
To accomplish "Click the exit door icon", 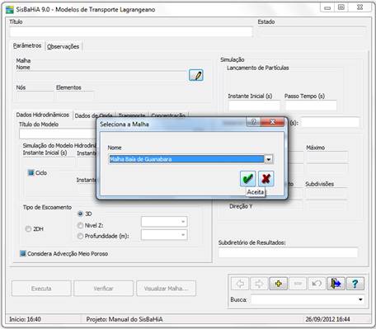I will (336, 284).
